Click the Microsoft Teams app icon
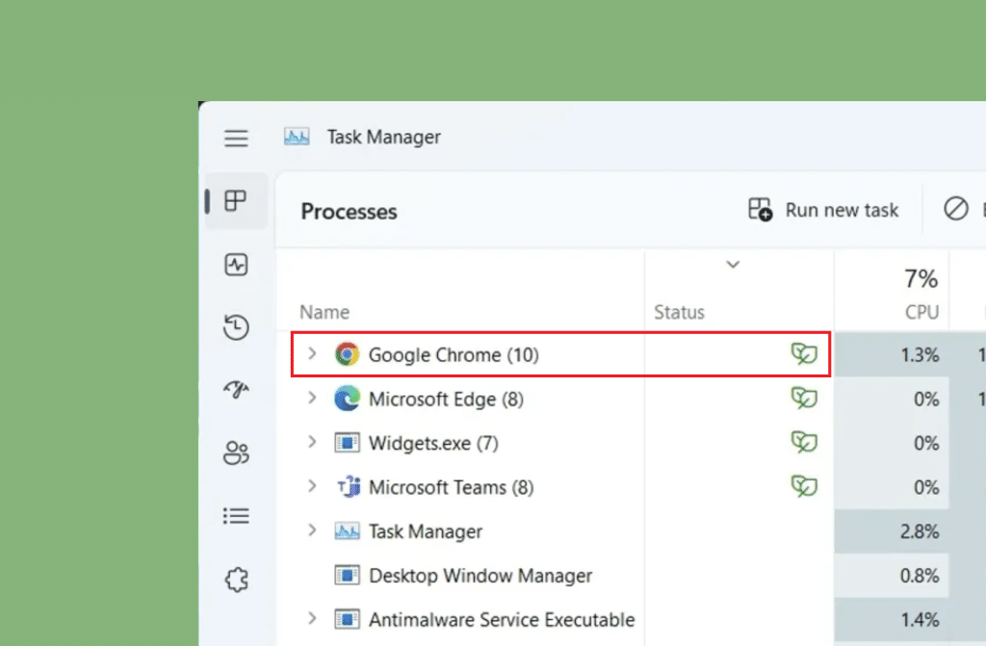Screen dimensions: 986x646 click(x=348, y=487)
